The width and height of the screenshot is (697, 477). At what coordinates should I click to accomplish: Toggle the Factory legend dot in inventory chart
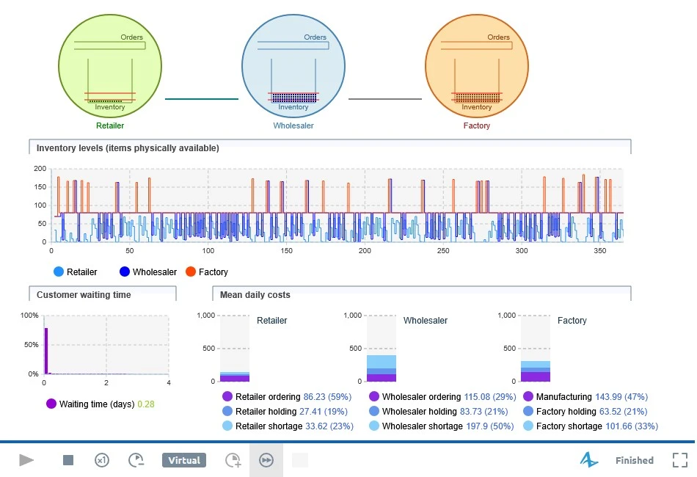(191, 272)
